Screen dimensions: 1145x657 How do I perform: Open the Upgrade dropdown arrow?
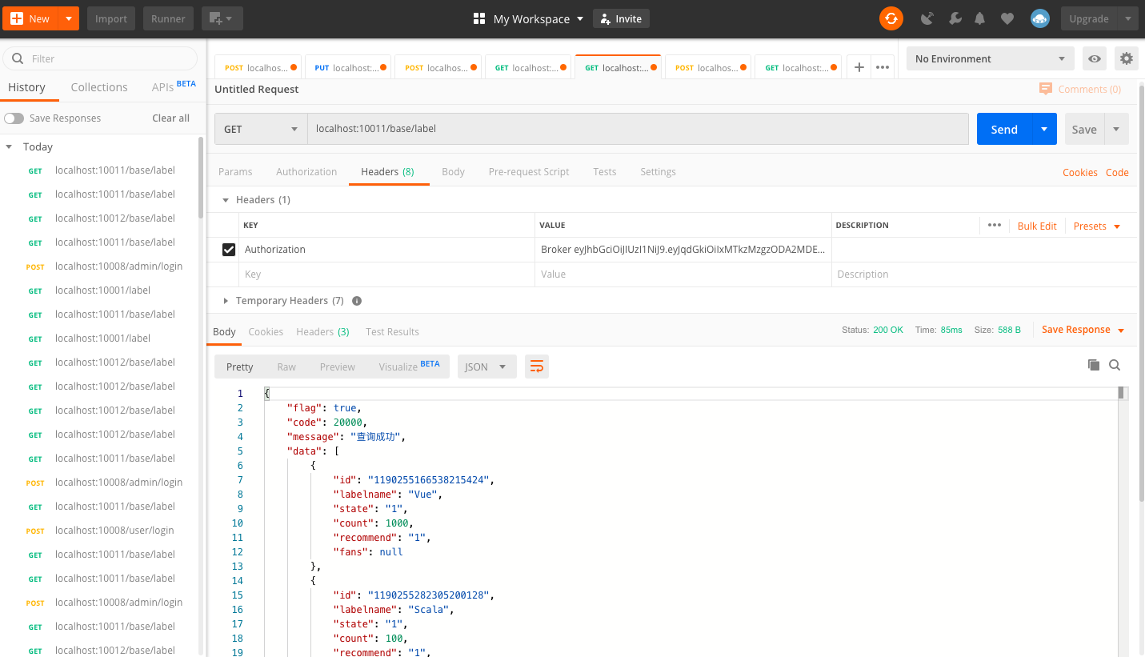pos(1127,18)
